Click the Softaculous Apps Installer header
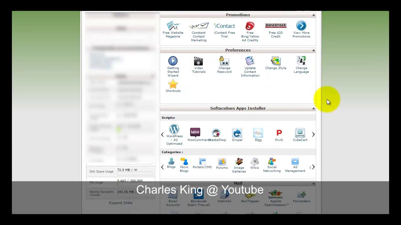This screenshot has height=225, width=401. (x=238, y=108)
